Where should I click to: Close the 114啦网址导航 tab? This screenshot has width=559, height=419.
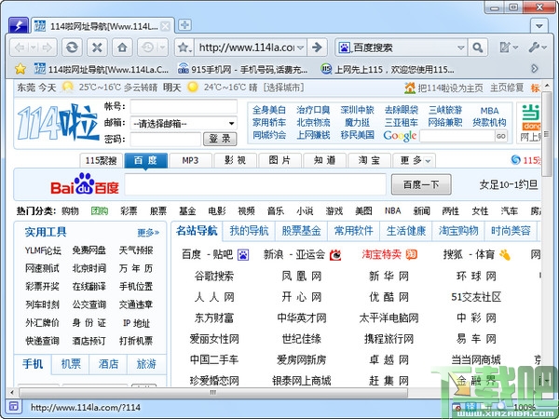point(165,26)
